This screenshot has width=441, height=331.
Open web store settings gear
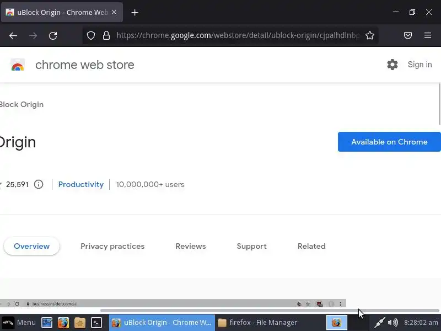pyautogui.click(x=392, y=65)
